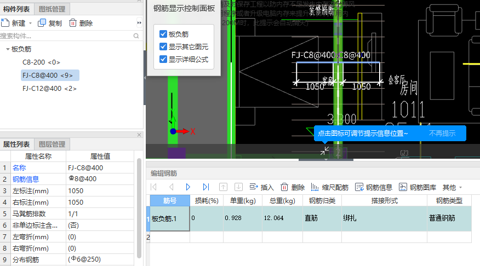The width and height of the screenshot is (480, 266).
Task: Click the 删除 icon in component list toolbar
Action: tap(72, 23)
